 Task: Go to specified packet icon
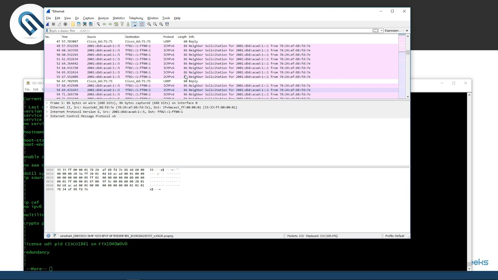[116, 24]
